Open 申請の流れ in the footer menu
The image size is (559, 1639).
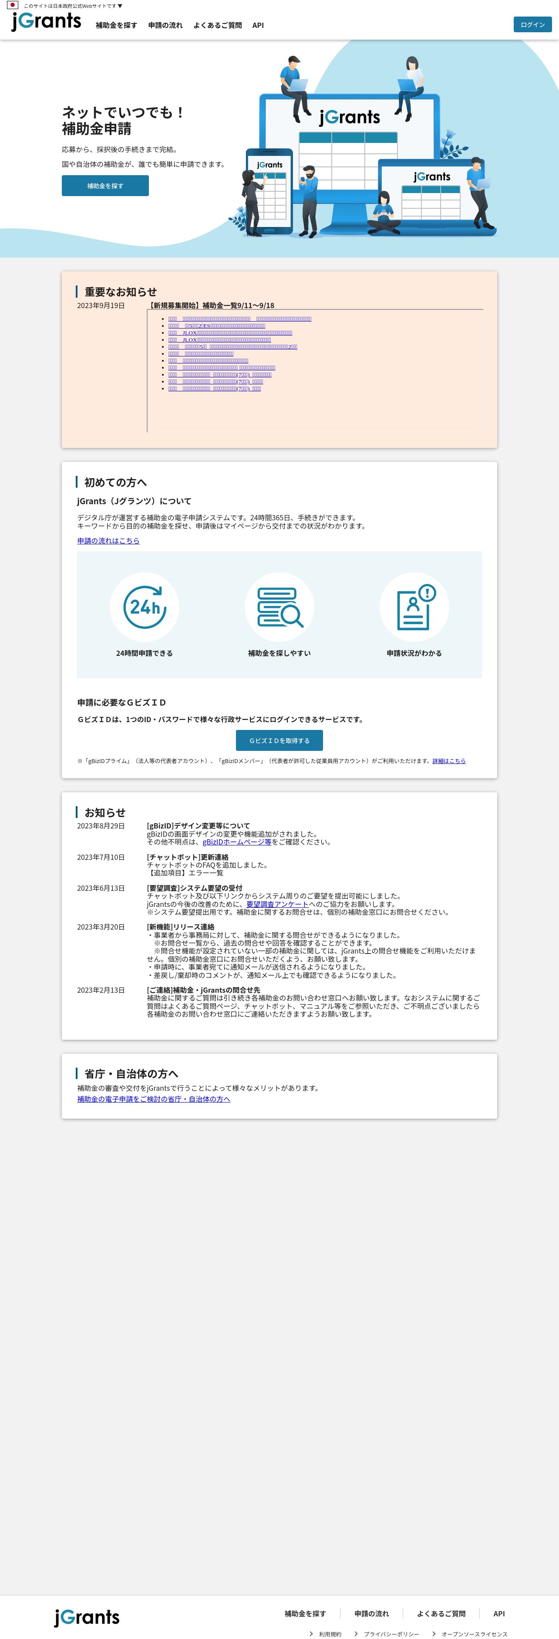point(371,1614)
